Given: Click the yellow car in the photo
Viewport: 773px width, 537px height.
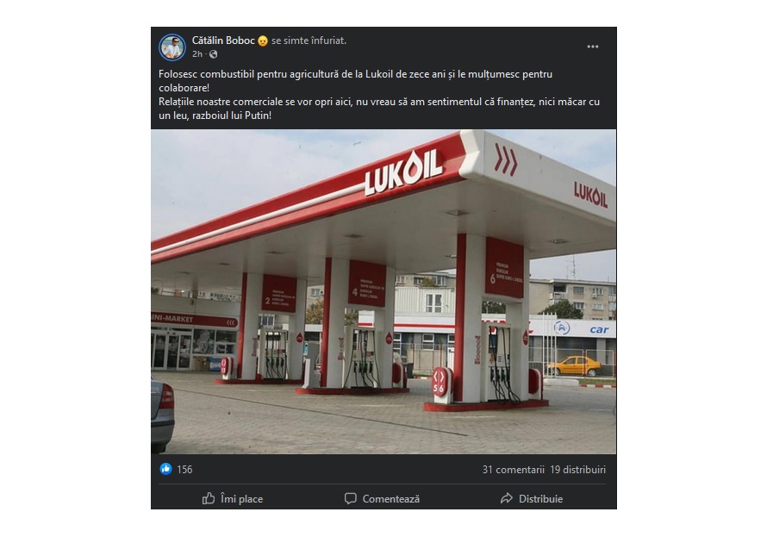Looking at the screenshot, I should tap(574, 365).
